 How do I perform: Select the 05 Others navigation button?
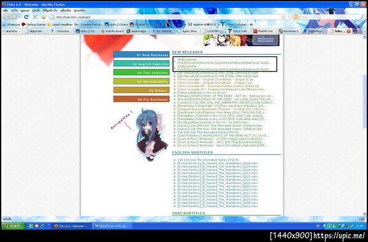click(x=141, y=90)
